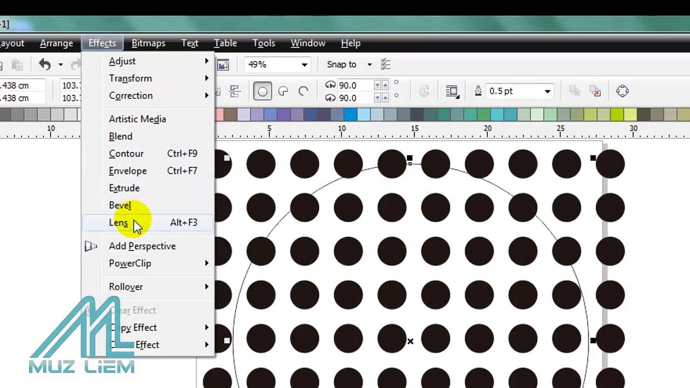Open the Help menu

click(x=350, y=43)
